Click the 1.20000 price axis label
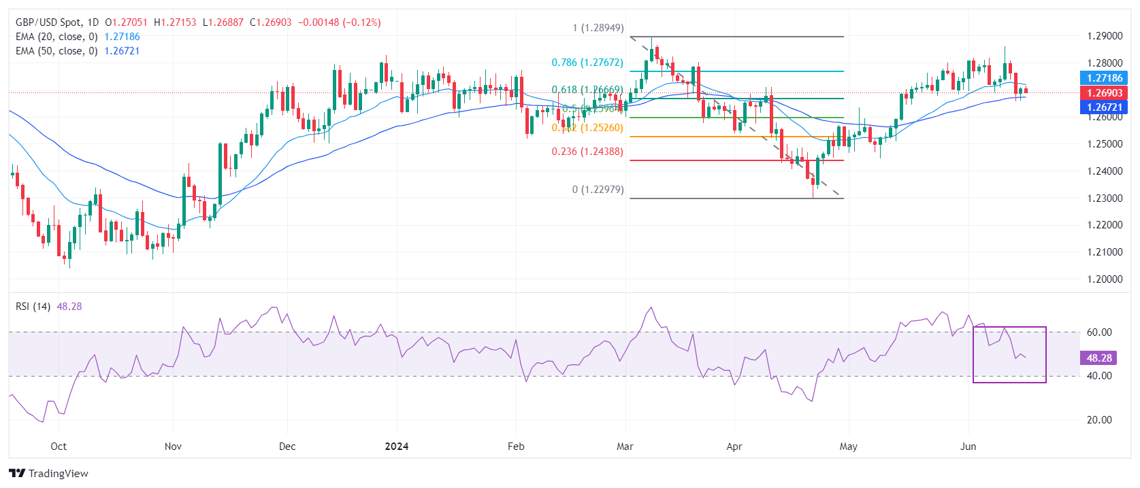 coord(1105,279)
